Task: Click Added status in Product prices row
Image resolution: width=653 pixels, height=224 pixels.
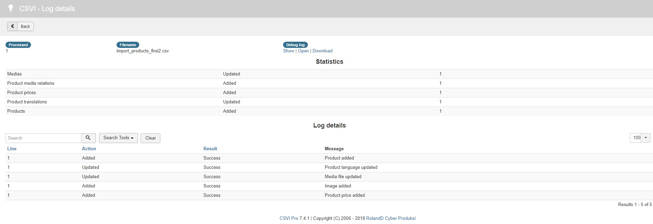Action: click(230, 92)
